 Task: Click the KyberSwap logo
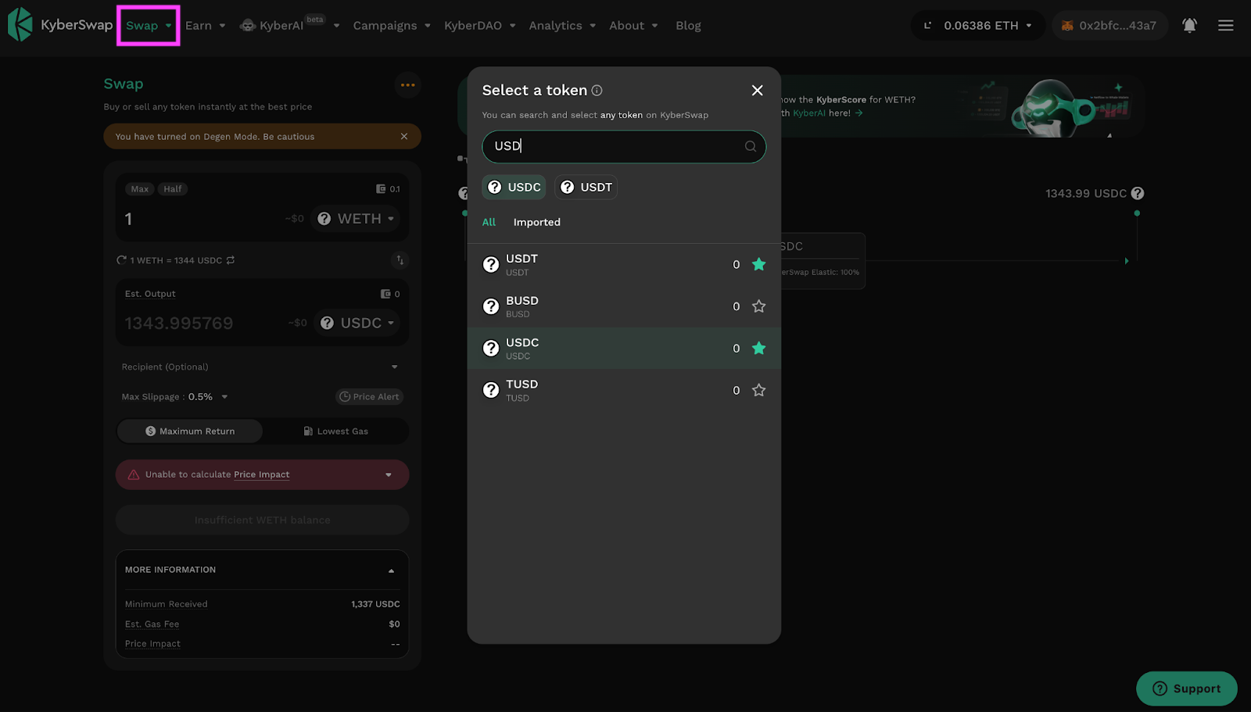pos(60,25)
